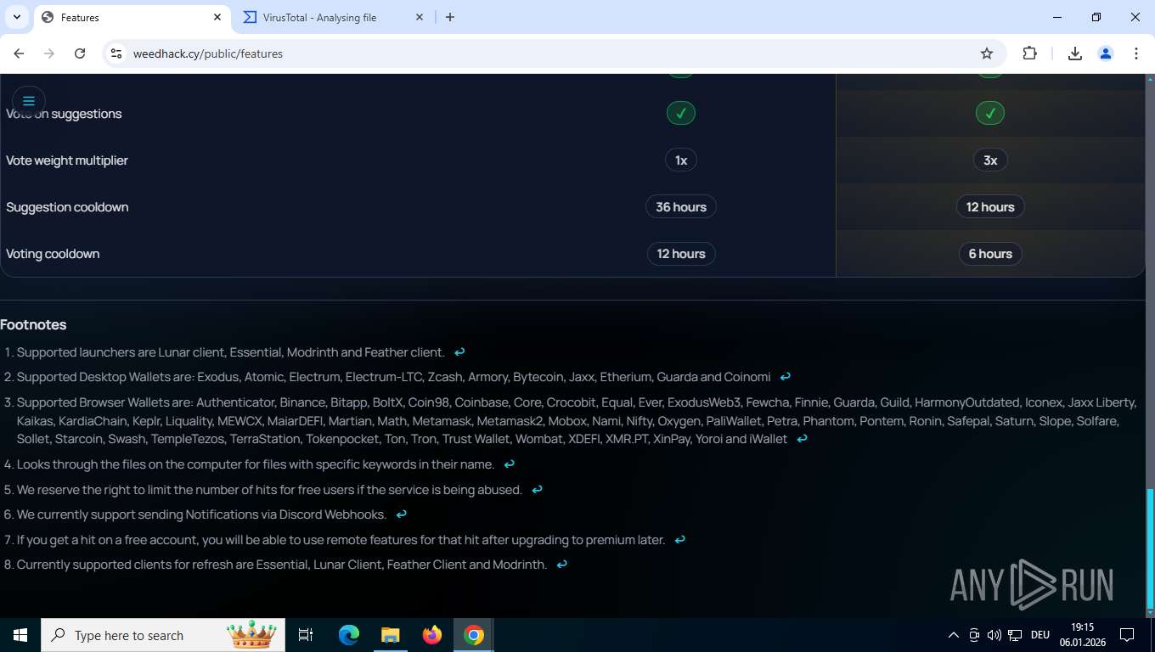The image size is (1155, 652).
Task: Follow back-reference arrow of footnote 3
Action: click(x=802, y=439)
